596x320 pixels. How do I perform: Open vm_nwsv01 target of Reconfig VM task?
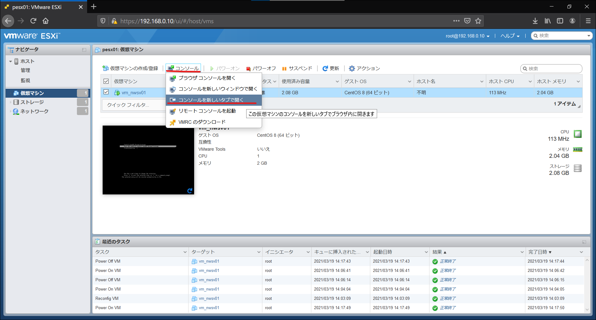(209, 299)
